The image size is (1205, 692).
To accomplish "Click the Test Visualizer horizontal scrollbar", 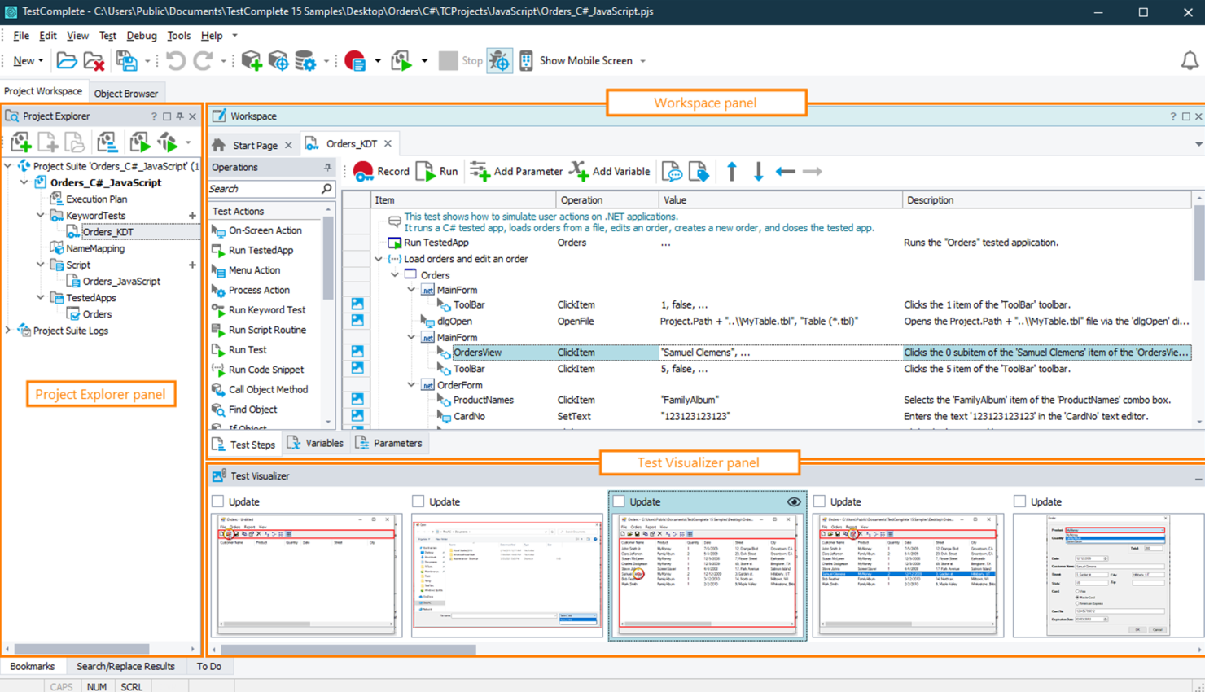I will 348,650.
